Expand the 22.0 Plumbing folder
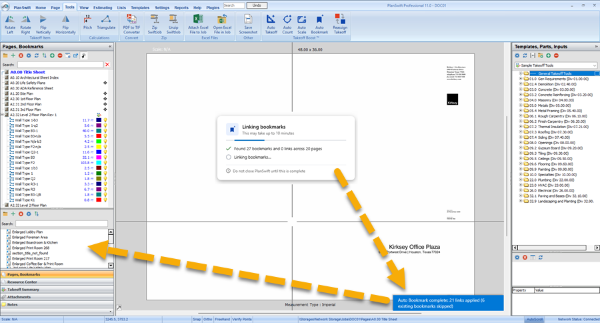600x323 pixels. click(521, 180)
